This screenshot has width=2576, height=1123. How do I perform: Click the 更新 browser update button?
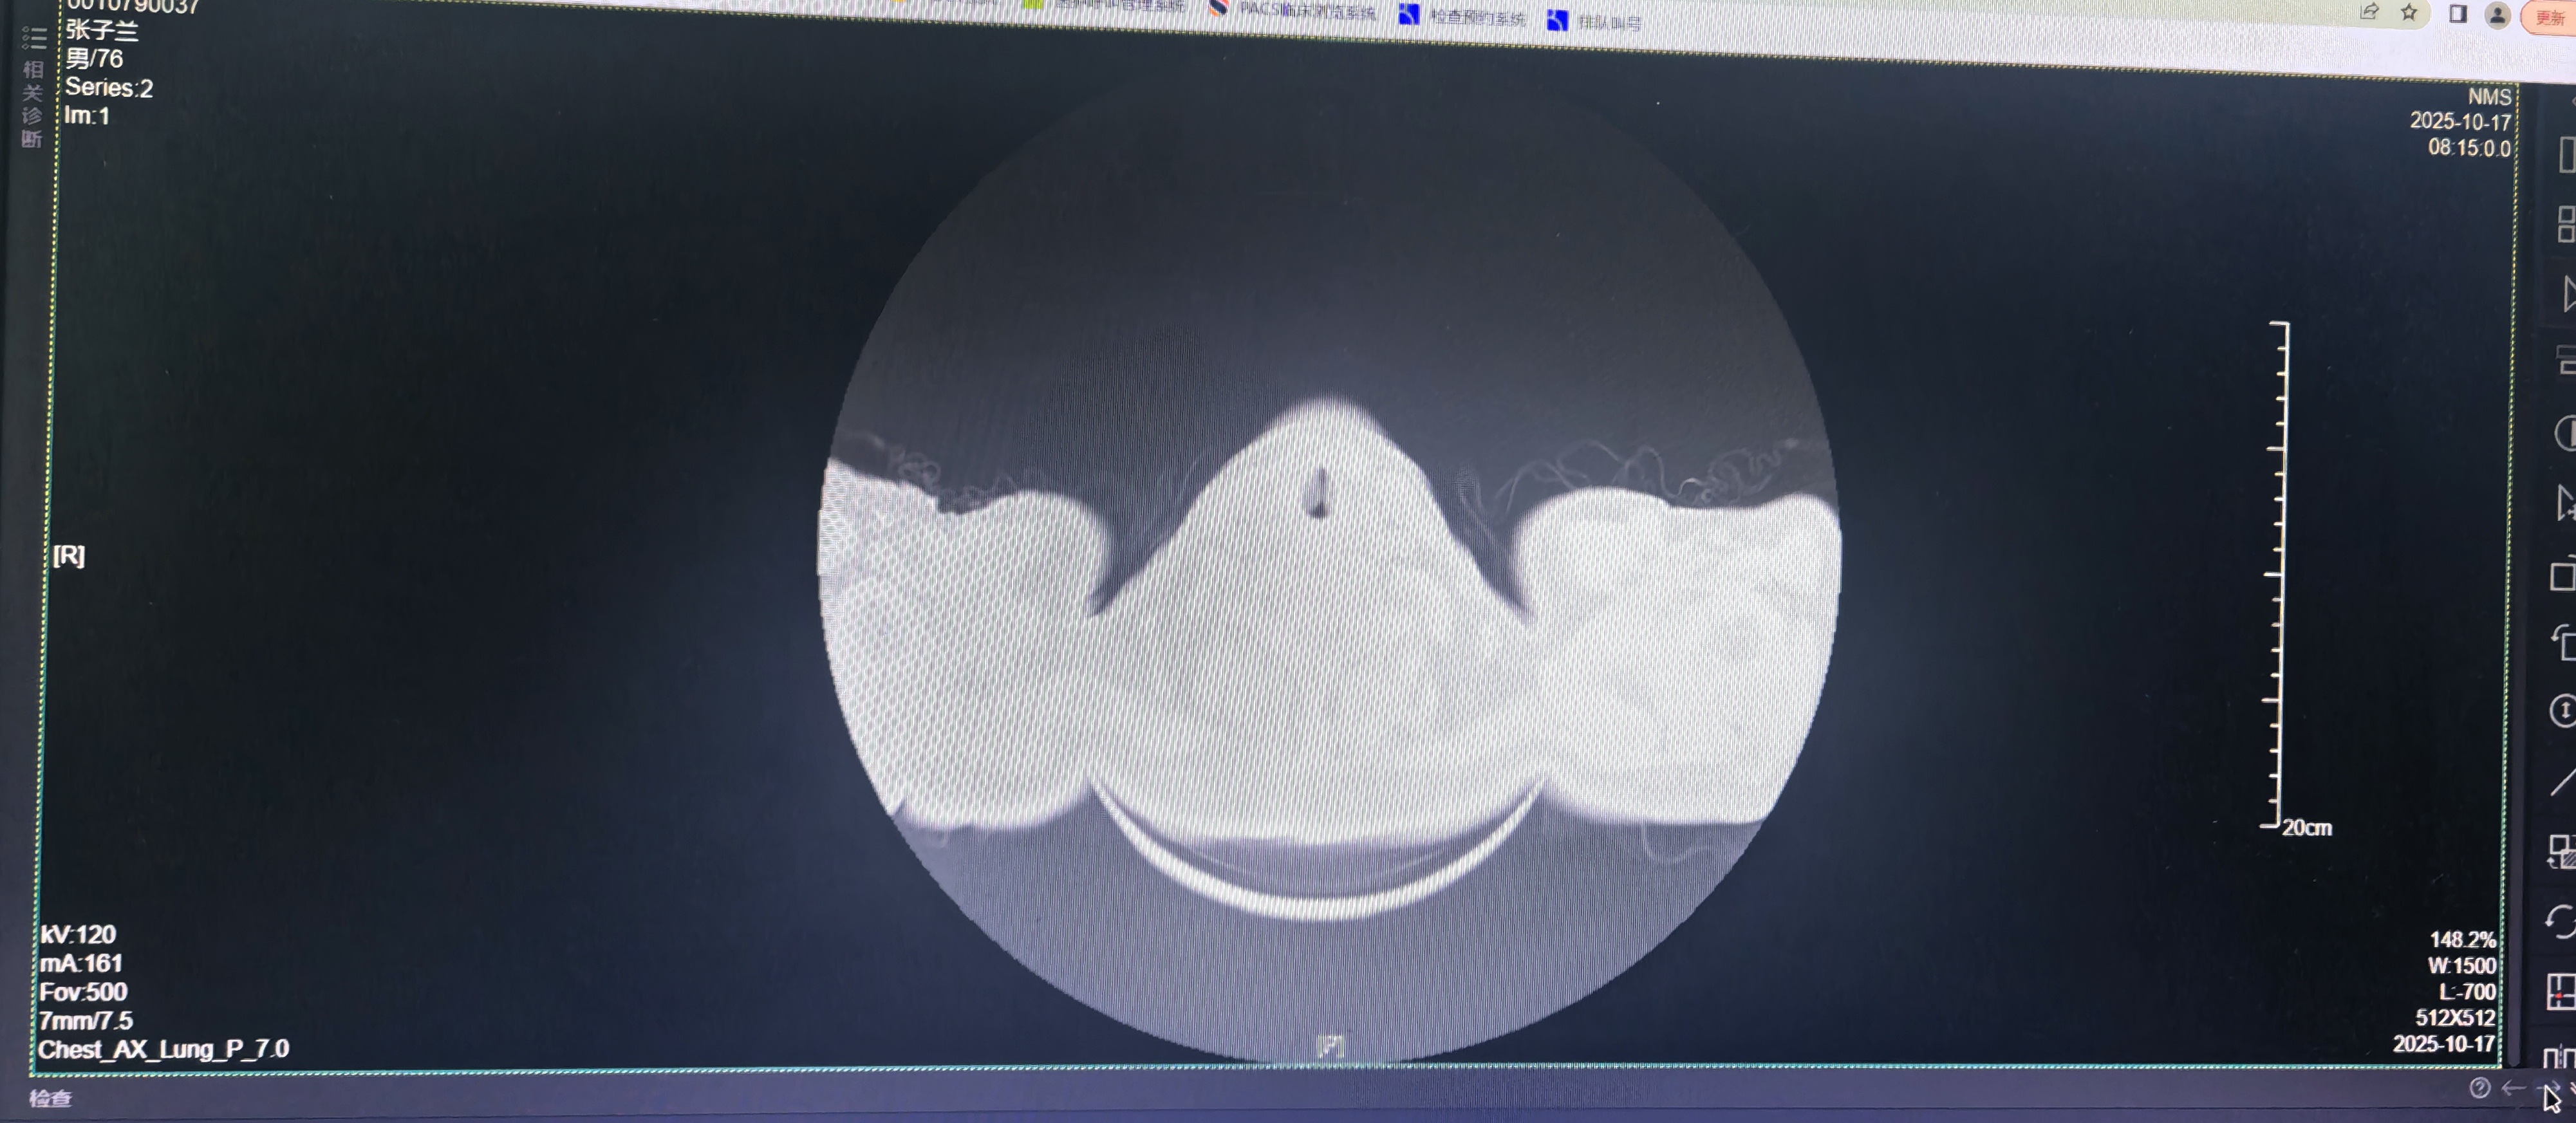[2549, 18]
